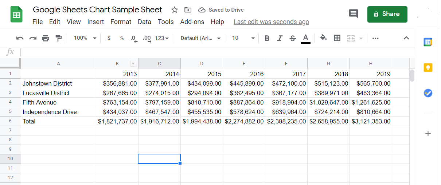This screenshot has height=185, width=441.
Task: Check the Saved to Drive status
Action: 221,10
